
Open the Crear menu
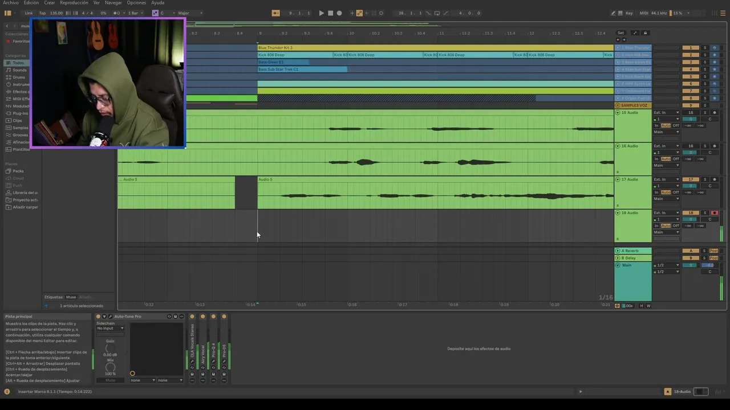[50, 3]
